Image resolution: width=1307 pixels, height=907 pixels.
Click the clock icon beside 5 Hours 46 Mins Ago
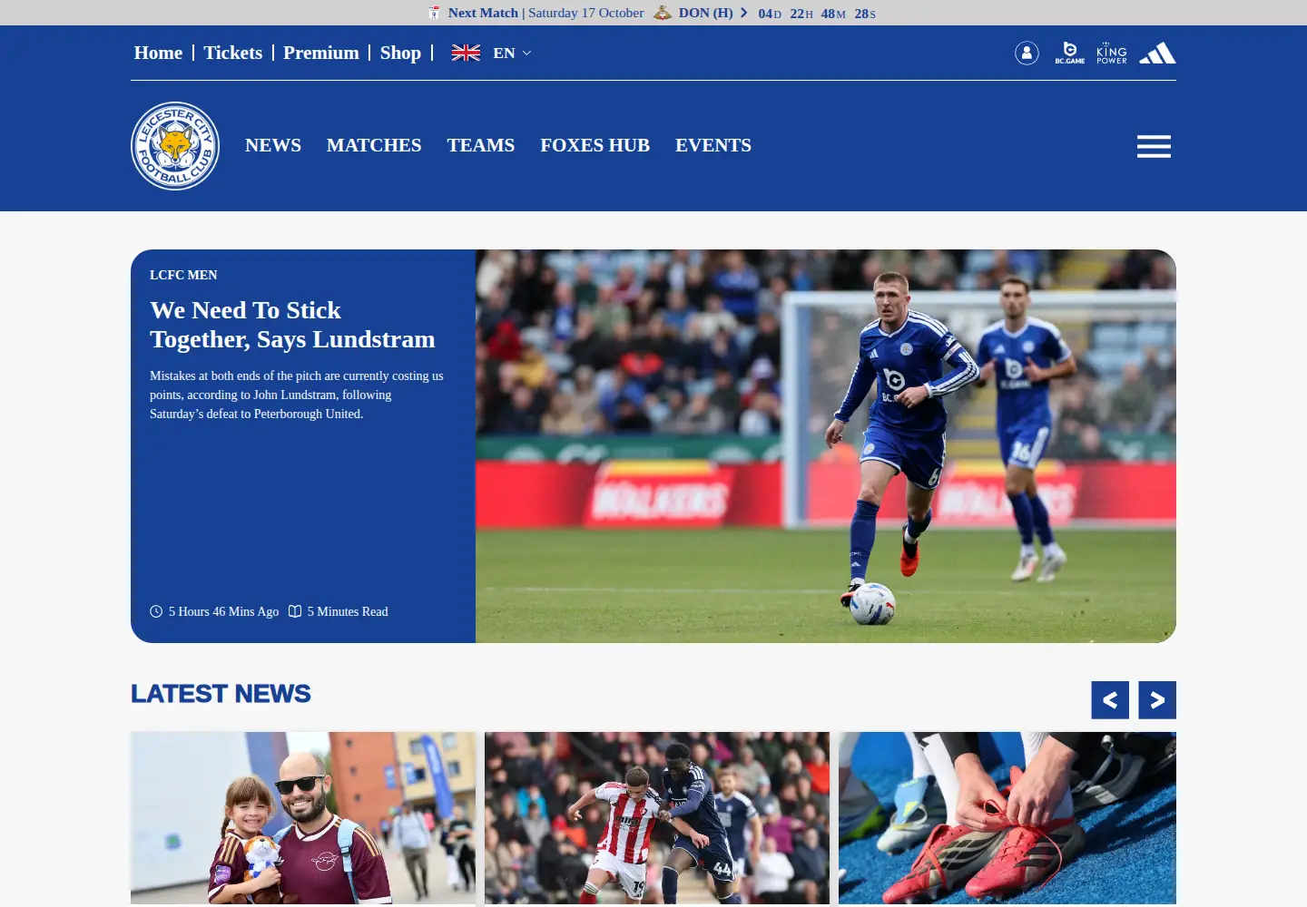pos(156,611)
